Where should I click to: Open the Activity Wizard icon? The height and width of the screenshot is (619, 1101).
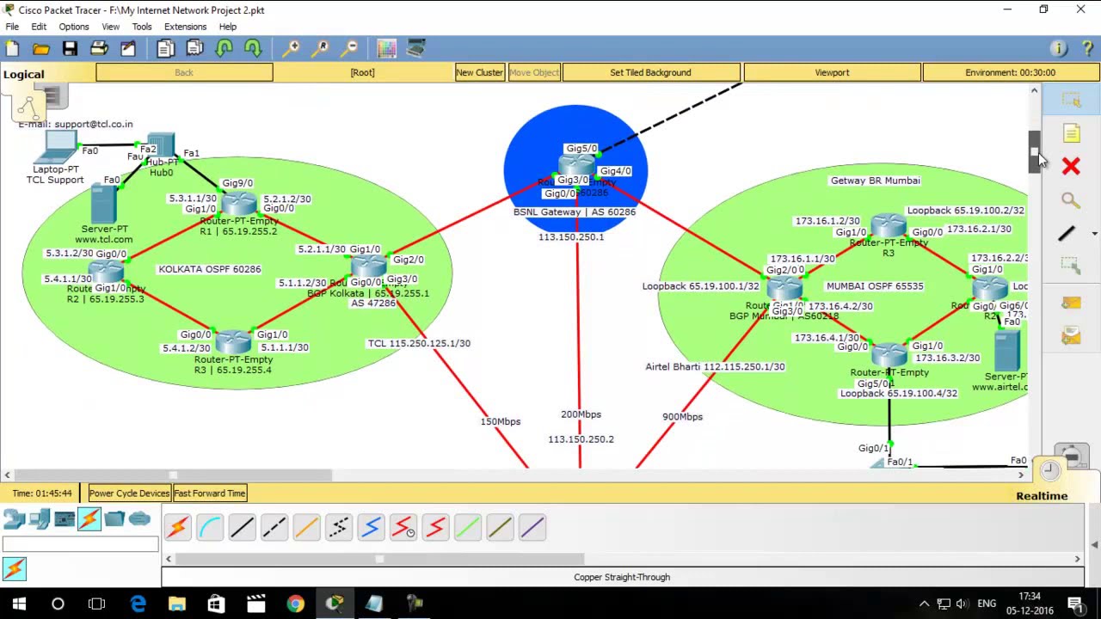pos(128,49)
